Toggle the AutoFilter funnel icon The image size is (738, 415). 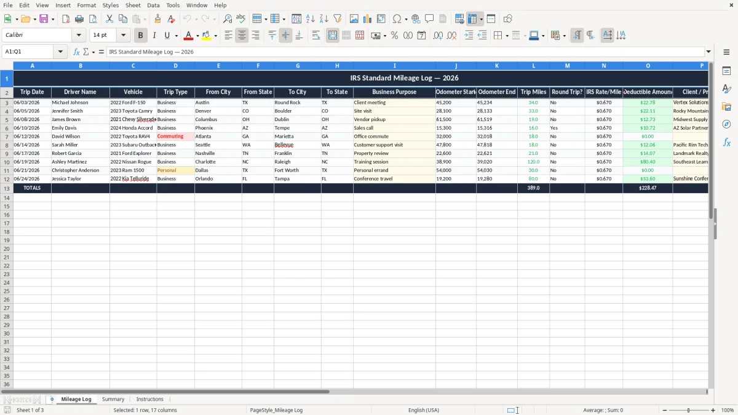(x=338, y=19)
